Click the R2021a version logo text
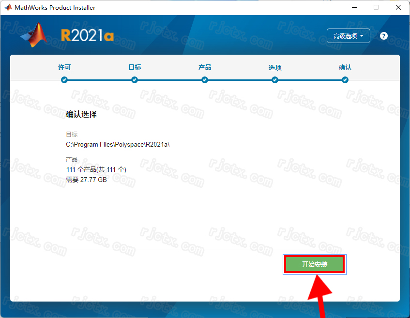The image size is (410, 318). [x=87, y=36]
